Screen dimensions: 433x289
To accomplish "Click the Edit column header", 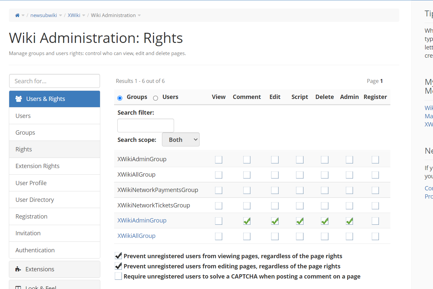I will [275, 97].
